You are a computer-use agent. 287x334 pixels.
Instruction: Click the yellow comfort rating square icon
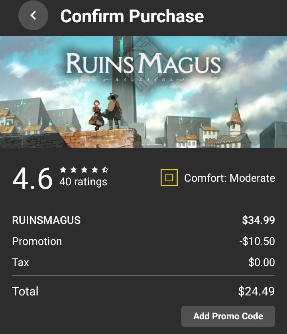pos(169,177)
